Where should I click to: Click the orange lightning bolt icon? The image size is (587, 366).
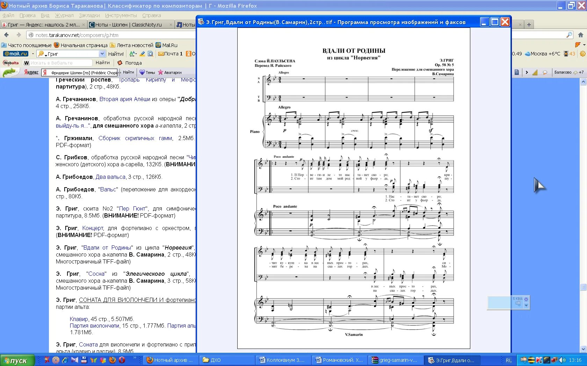pyautogui.click(x=578, y=45)
